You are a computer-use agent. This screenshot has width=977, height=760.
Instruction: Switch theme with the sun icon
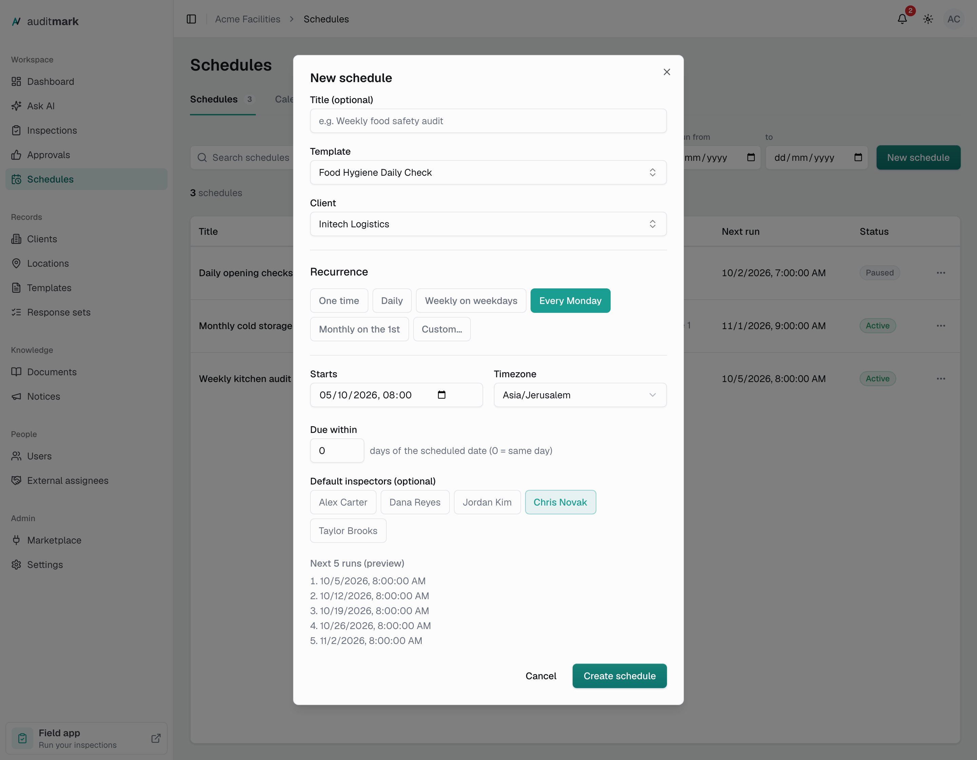[928, 19]
